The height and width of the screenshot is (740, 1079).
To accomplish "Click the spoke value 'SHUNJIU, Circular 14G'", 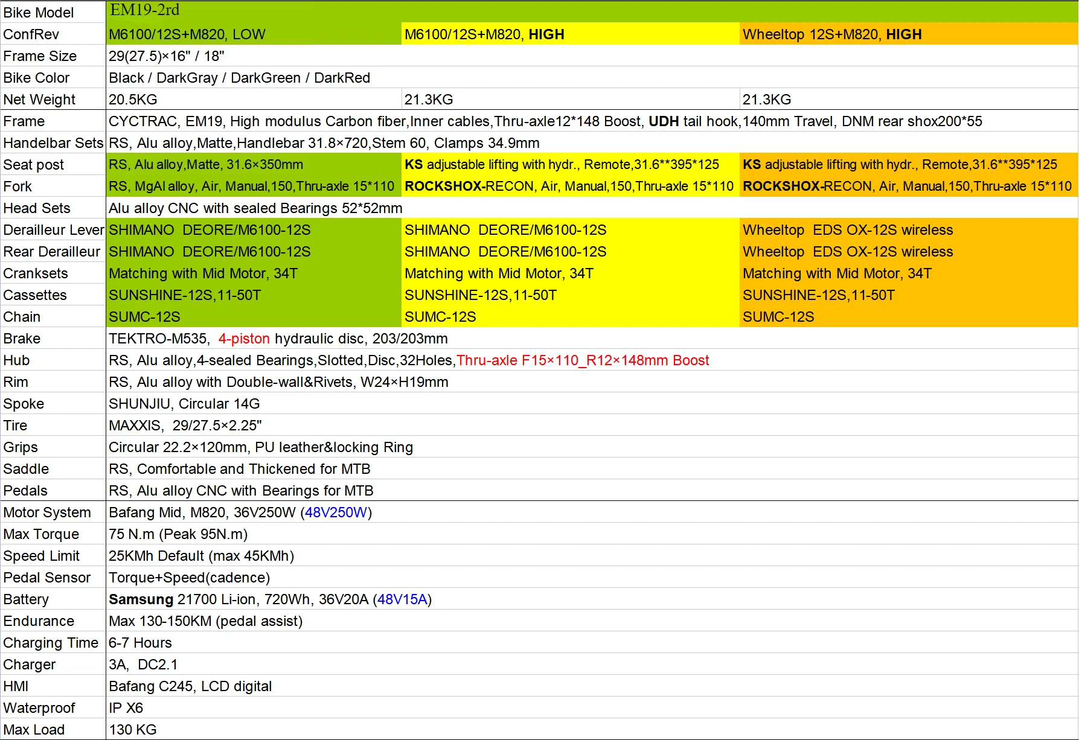I will (184, 404).
